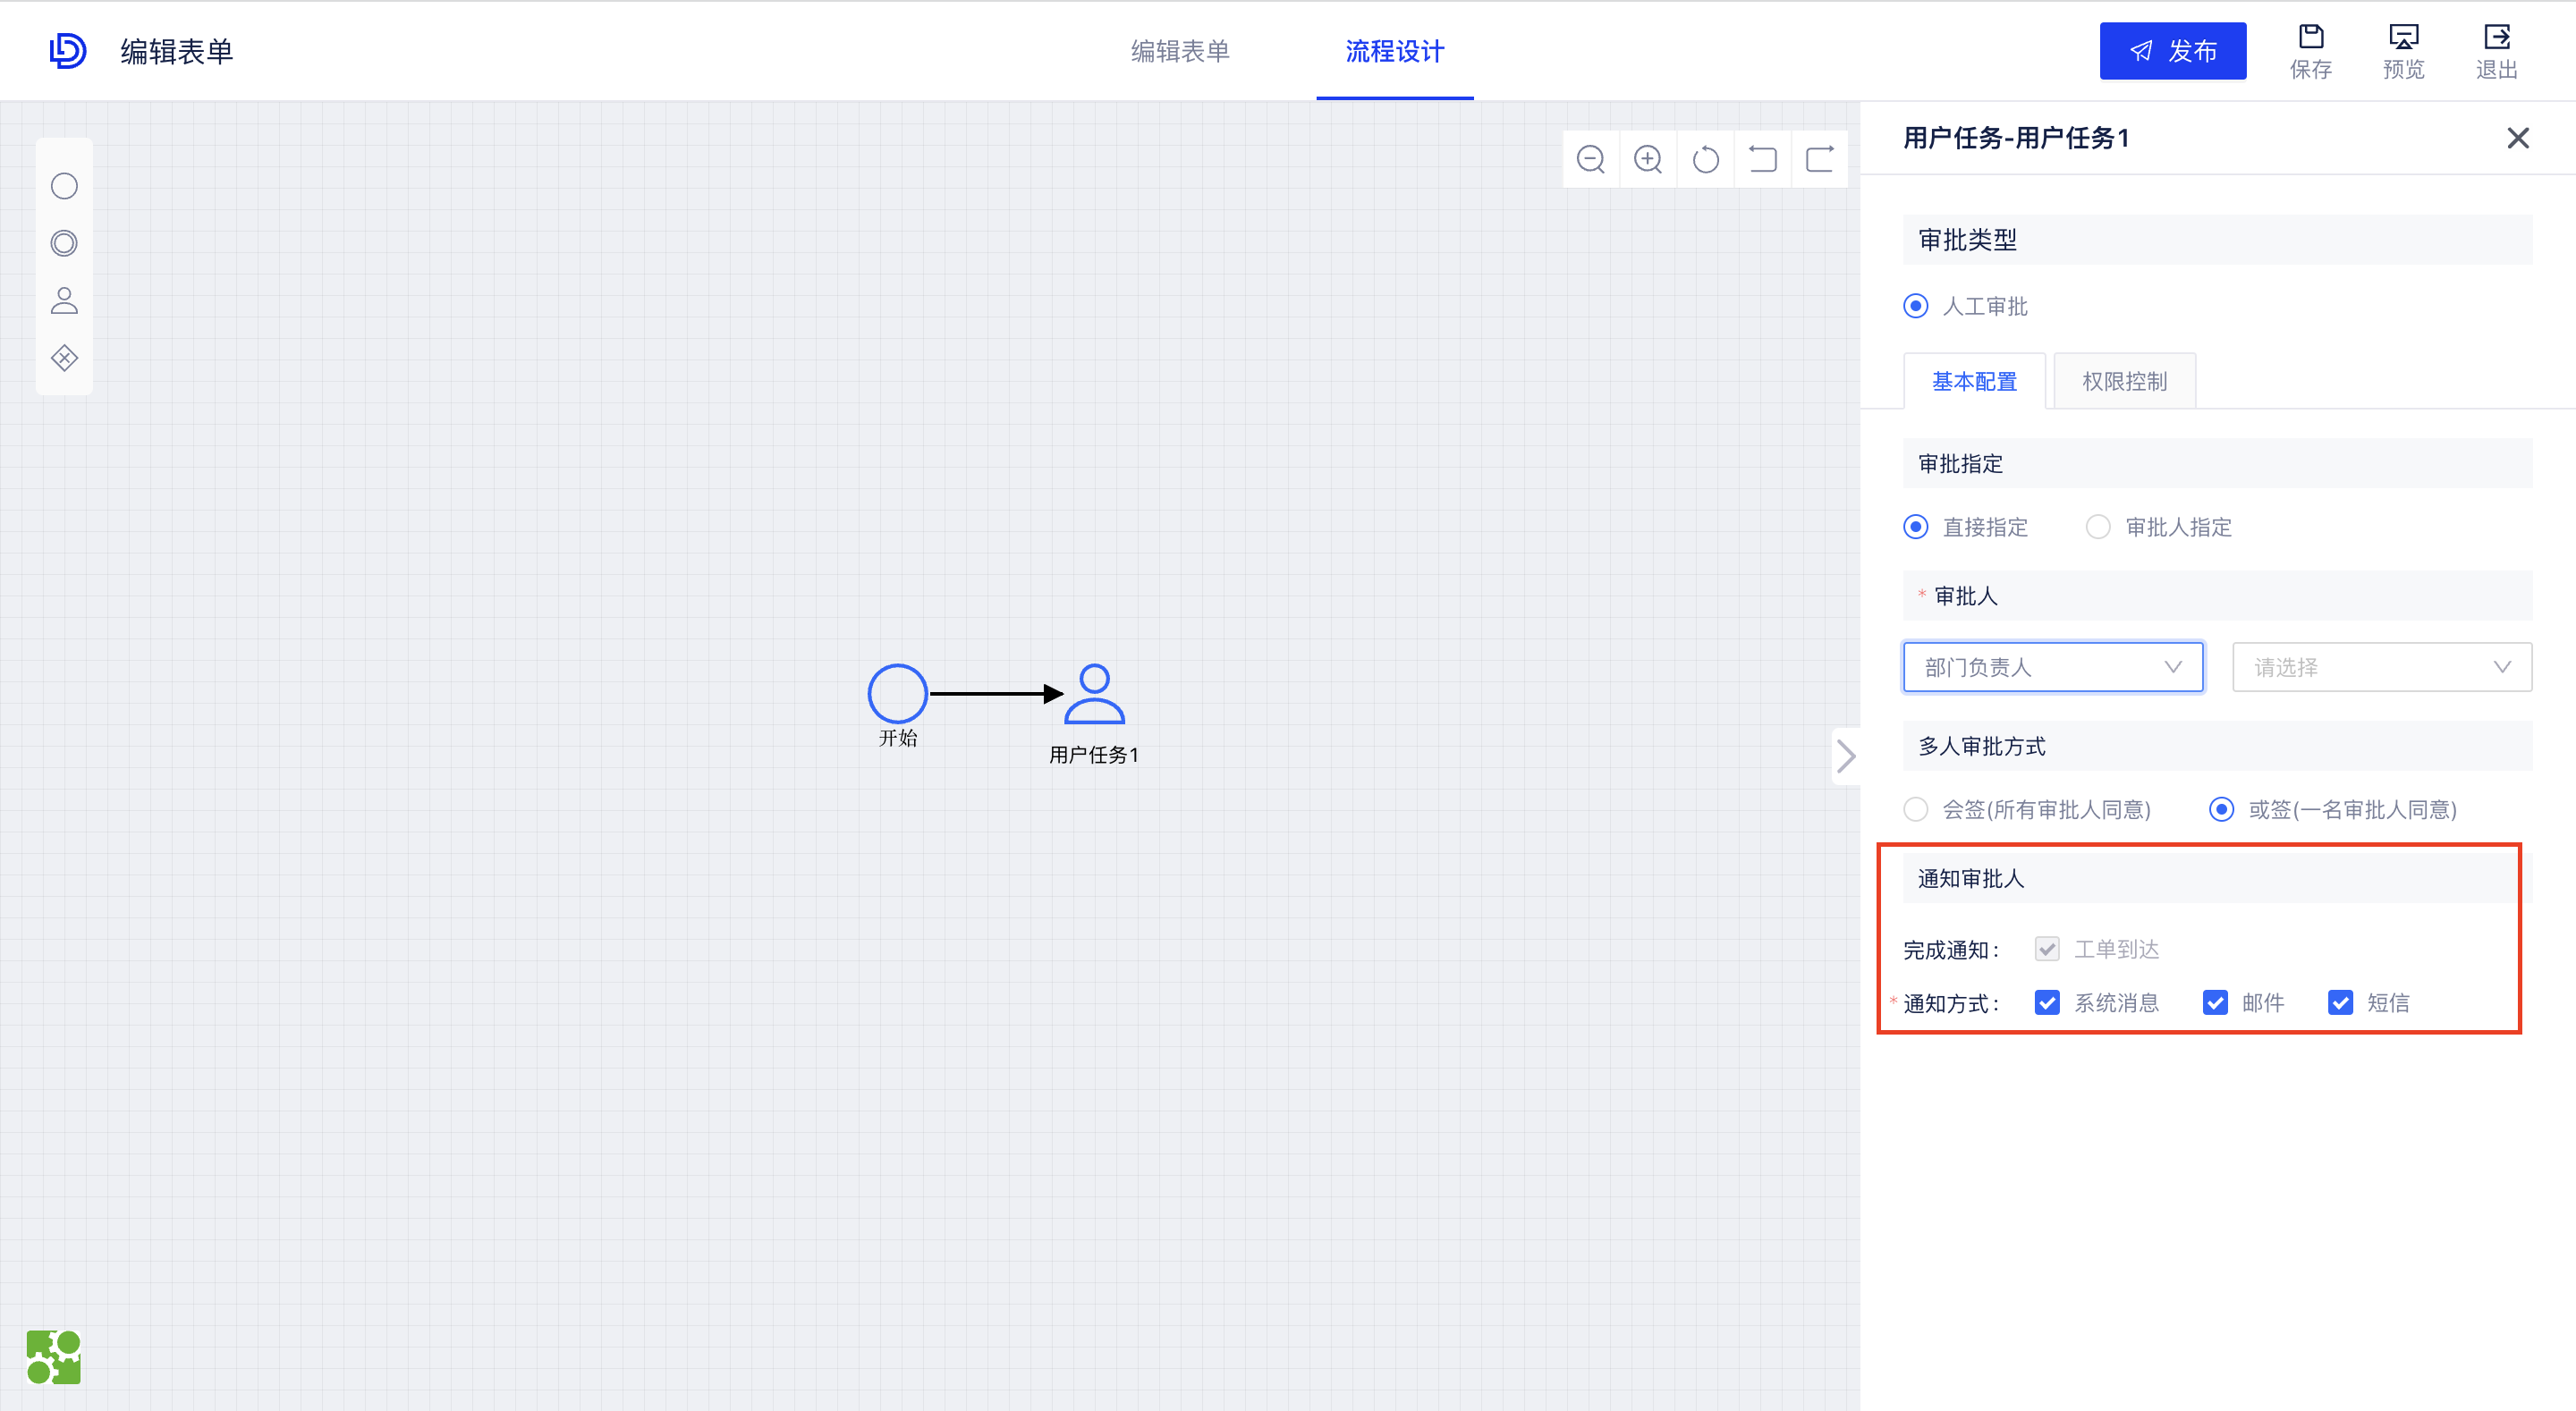
Task: Select the start event circle tool
Action: pos(64,186)
